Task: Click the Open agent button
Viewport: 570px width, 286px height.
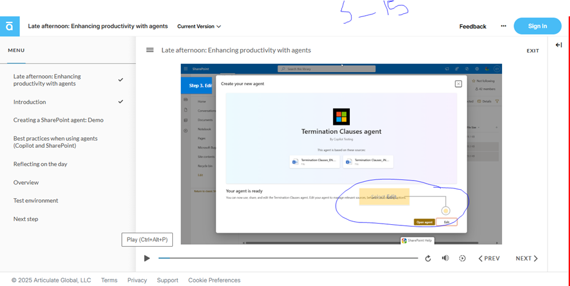Action: click(x=424, y=222)
